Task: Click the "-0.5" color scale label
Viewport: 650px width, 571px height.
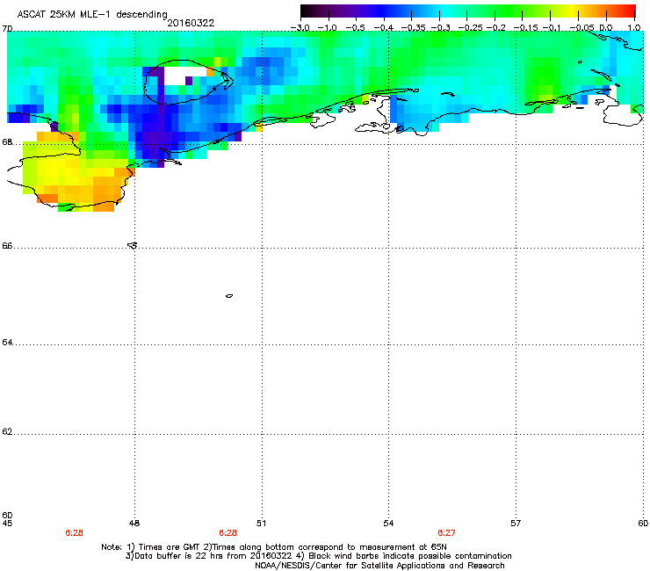Action: pos(355,28)
